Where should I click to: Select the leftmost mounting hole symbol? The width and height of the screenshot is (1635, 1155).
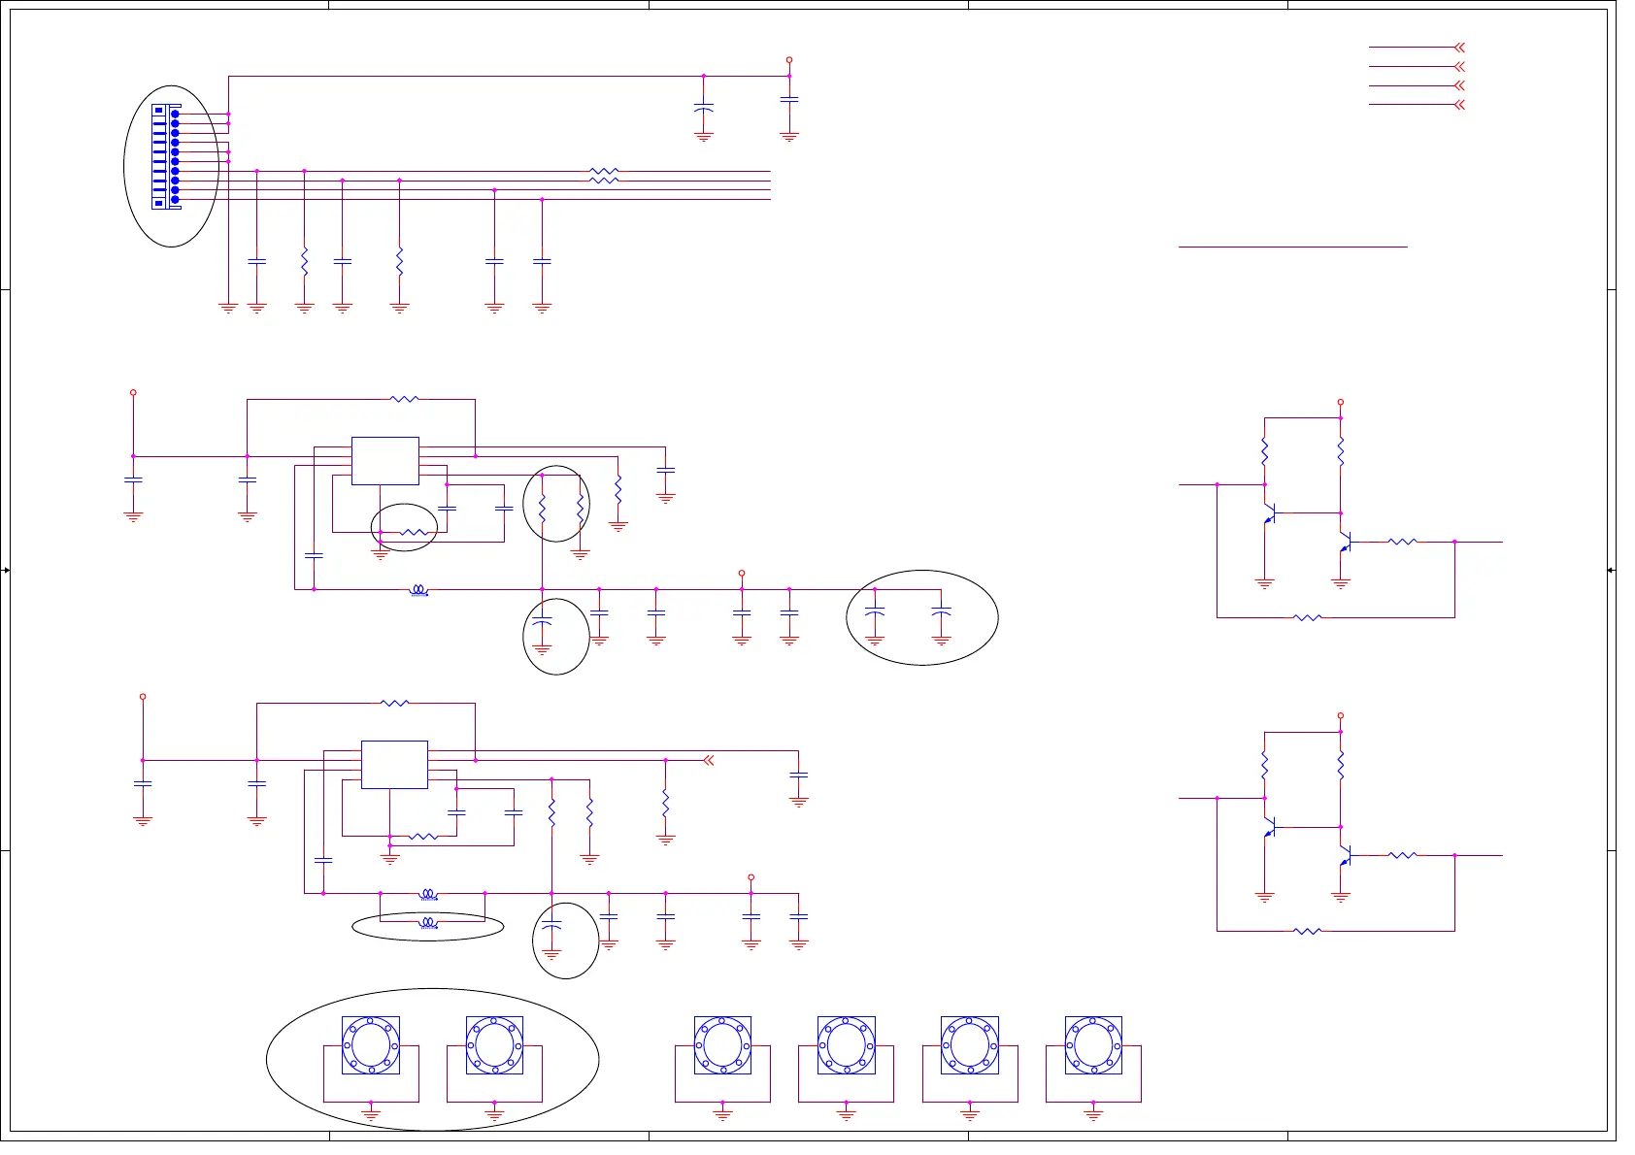371,1045
